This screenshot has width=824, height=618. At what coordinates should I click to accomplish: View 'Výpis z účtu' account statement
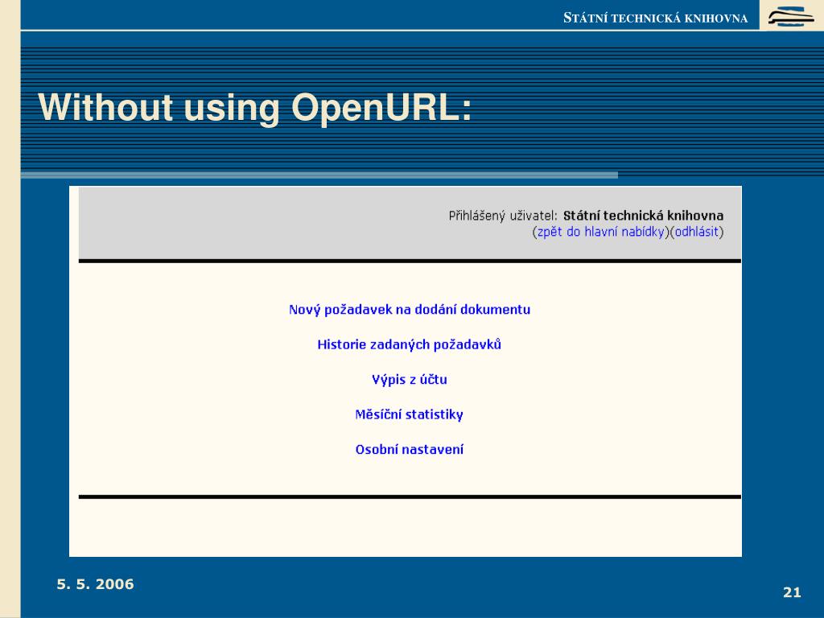click(409, 380)
